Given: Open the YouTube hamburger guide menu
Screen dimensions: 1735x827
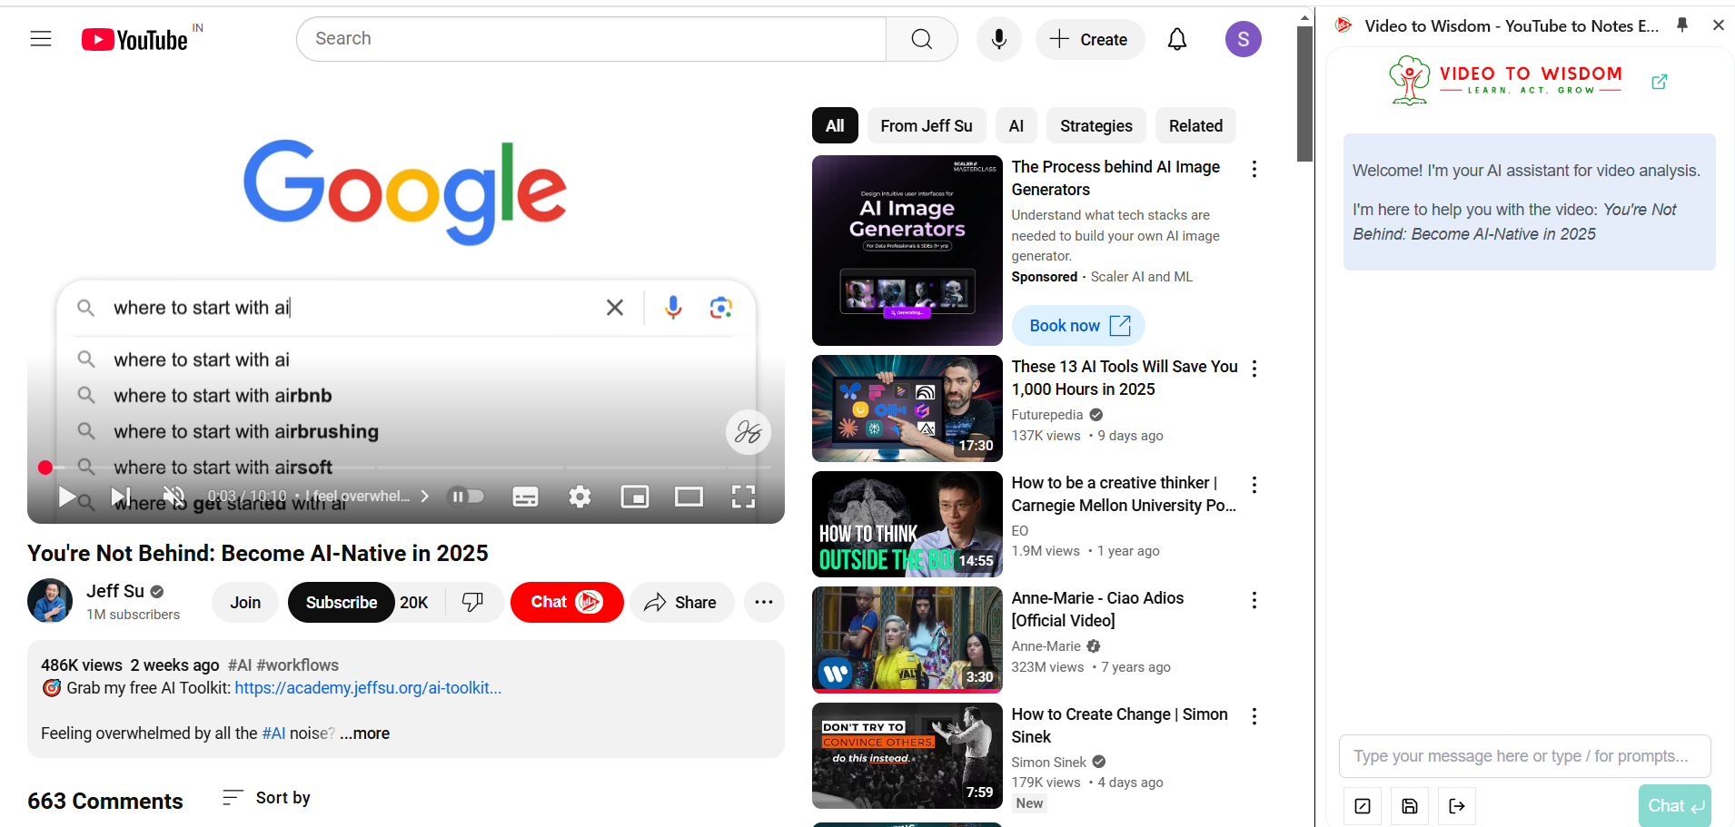Looking at the screenshot, I should point(41,39).
